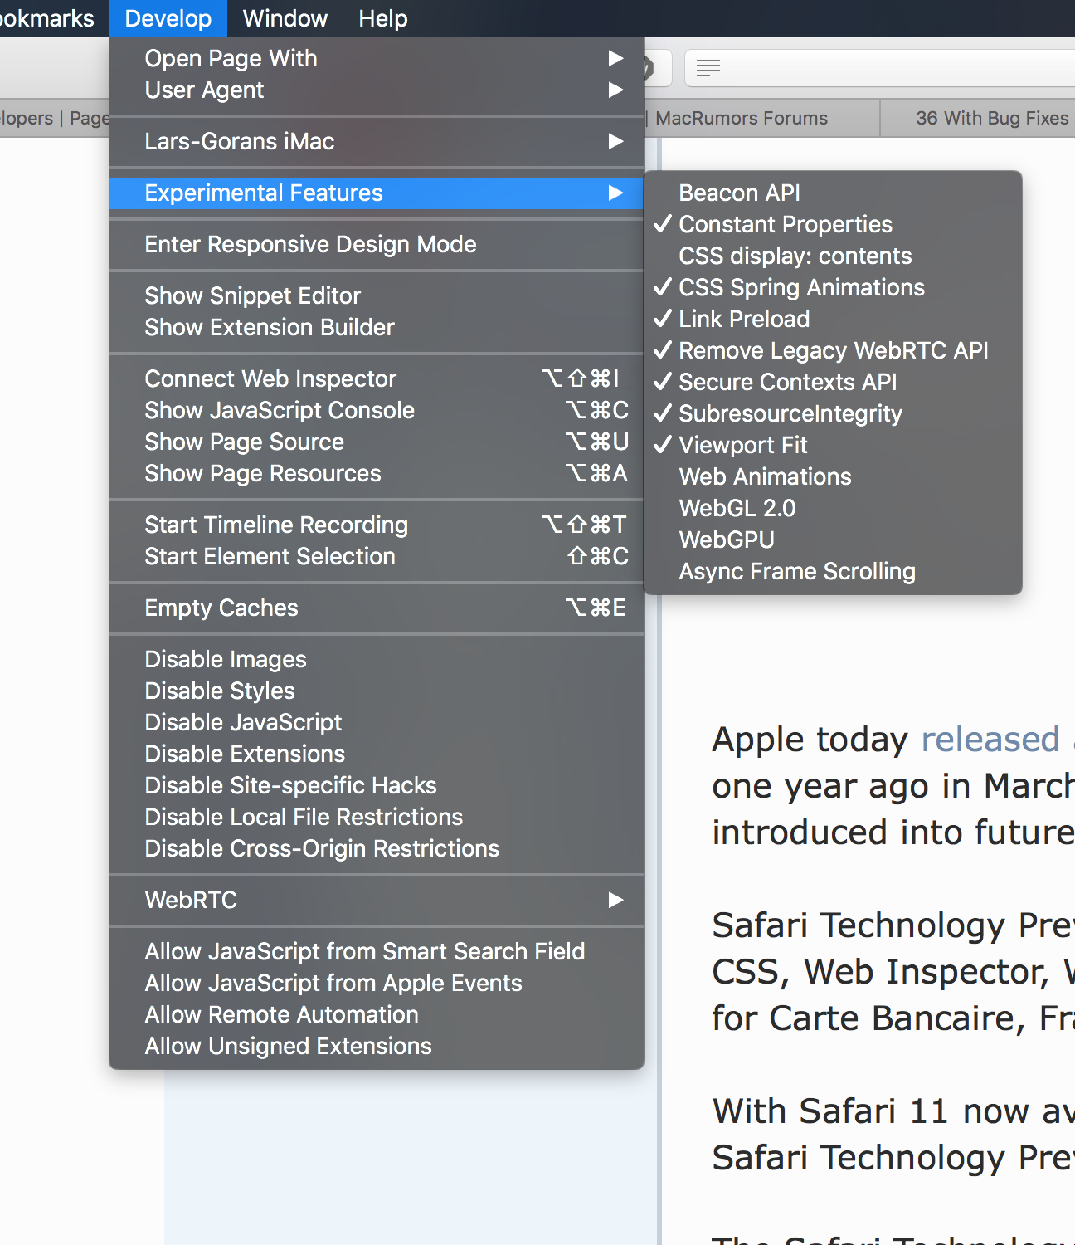Open the Help menu
Viewport: 1075px width, 1245px height.
coord(383,18)
